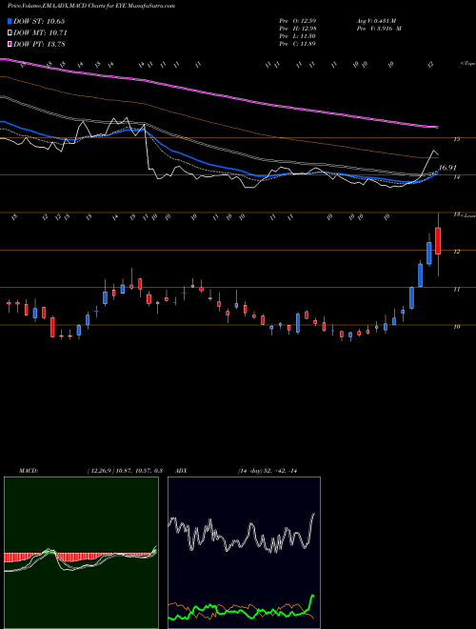Click the 'Pre O: 12.59' value
This screenshot has height=629, width=476.
tap(298, 21)
